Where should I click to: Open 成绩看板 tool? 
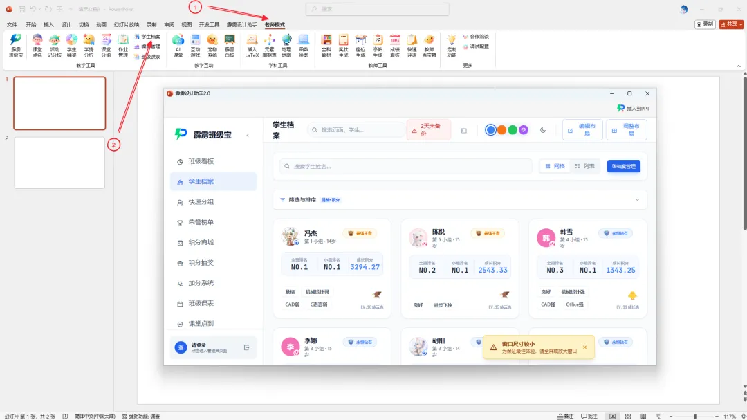click(395, 46)
